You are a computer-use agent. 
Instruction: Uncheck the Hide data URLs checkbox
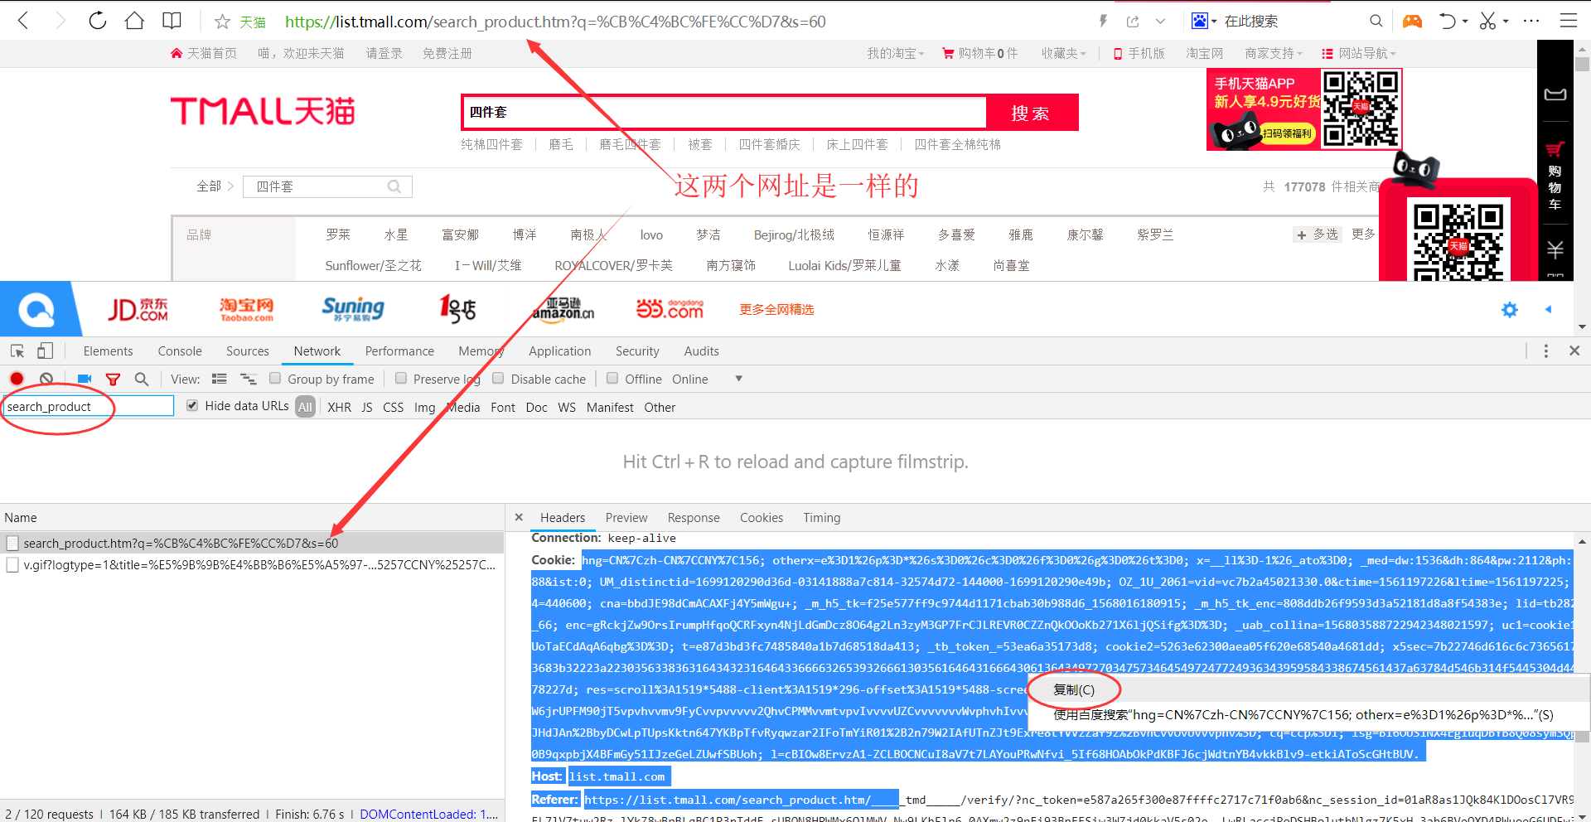click(x=192, y=405)
